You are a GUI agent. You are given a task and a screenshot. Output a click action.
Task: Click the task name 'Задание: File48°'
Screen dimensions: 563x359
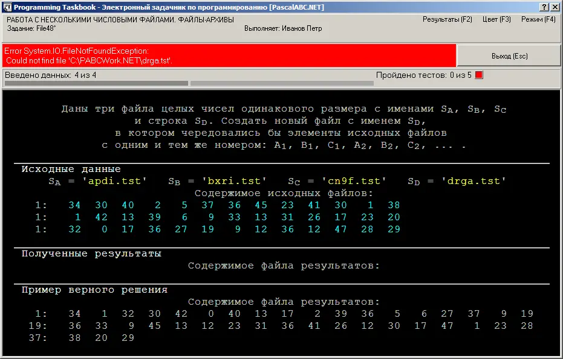[x=31, y=28]
